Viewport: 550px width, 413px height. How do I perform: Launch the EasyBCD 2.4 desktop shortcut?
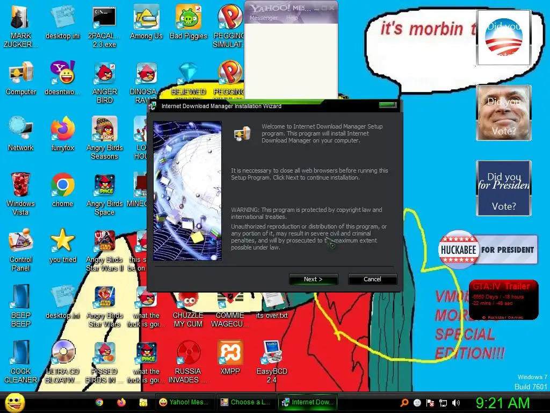click(x=272, y=362)
